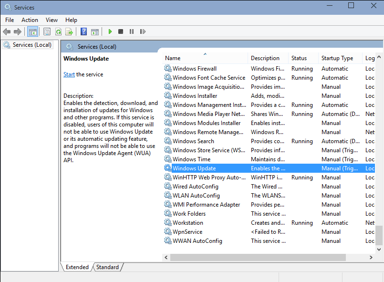Click the gear icon next to Windows Firewall
The width and height of the screenshot is (384, 282).
[168, 68]
